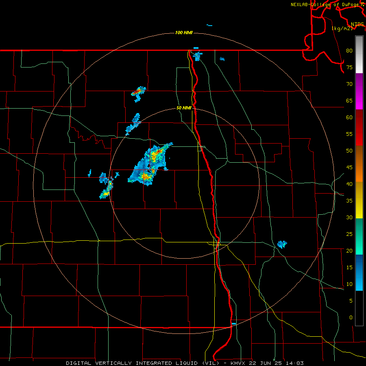Click the isolated blue echo east of the river

(282, 244)
